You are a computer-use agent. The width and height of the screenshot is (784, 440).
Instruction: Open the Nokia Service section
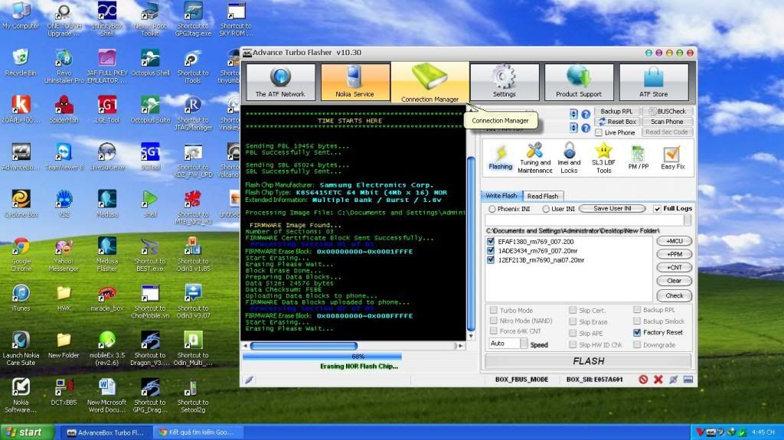tap(354, 82)
